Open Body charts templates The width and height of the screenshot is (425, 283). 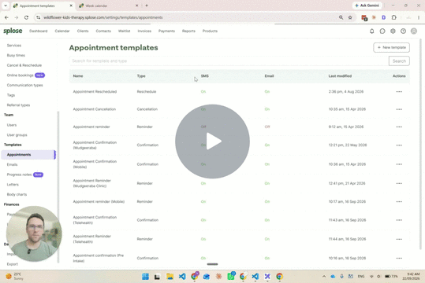[17, 194]
